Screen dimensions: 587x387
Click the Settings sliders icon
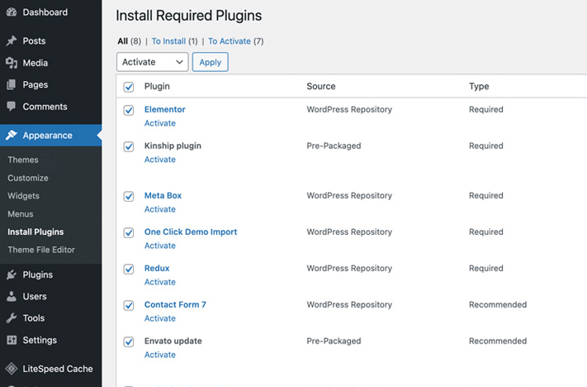pyautogui.click(x=12, y=340)
